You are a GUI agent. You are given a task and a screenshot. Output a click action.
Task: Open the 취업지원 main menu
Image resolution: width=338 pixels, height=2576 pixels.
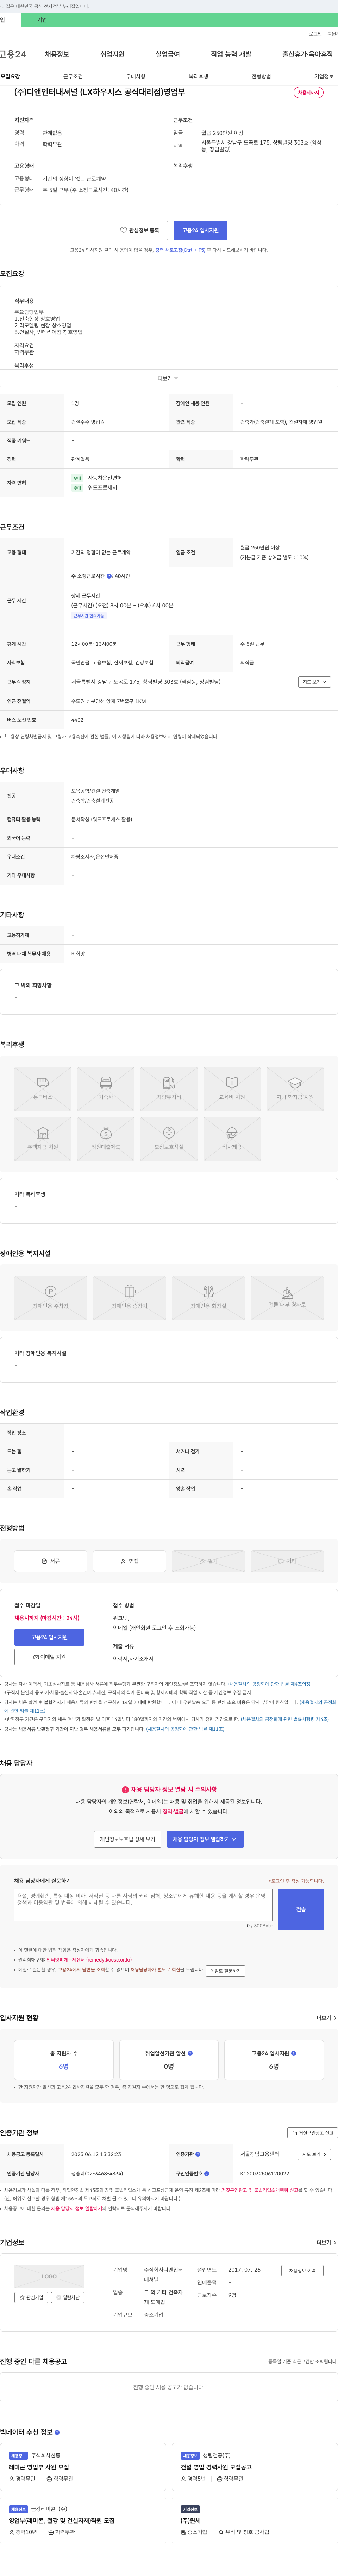tap(112, 54)
